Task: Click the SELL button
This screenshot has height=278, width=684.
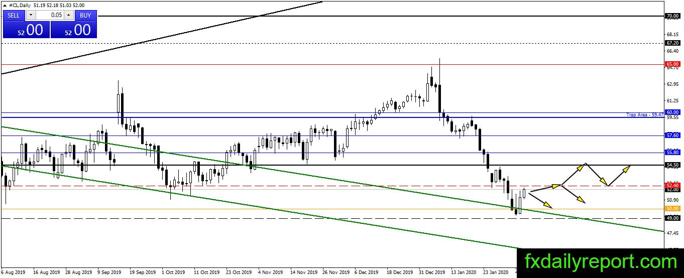Action: tap(14, 15)
